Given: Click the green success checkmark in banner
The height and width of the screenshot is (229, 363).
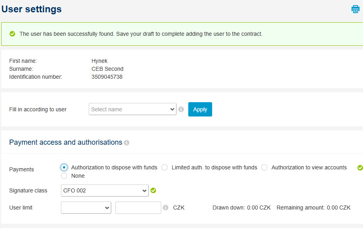Looking at the screenshot, I should pos(12,34).
